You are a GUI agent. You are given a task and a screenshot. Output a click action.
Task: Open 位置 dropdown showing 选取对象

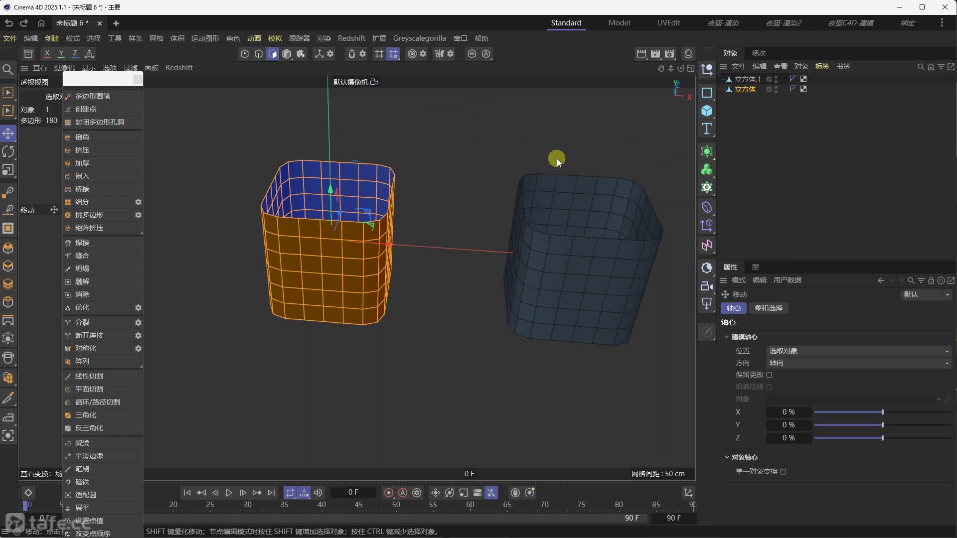coord(858,351)
